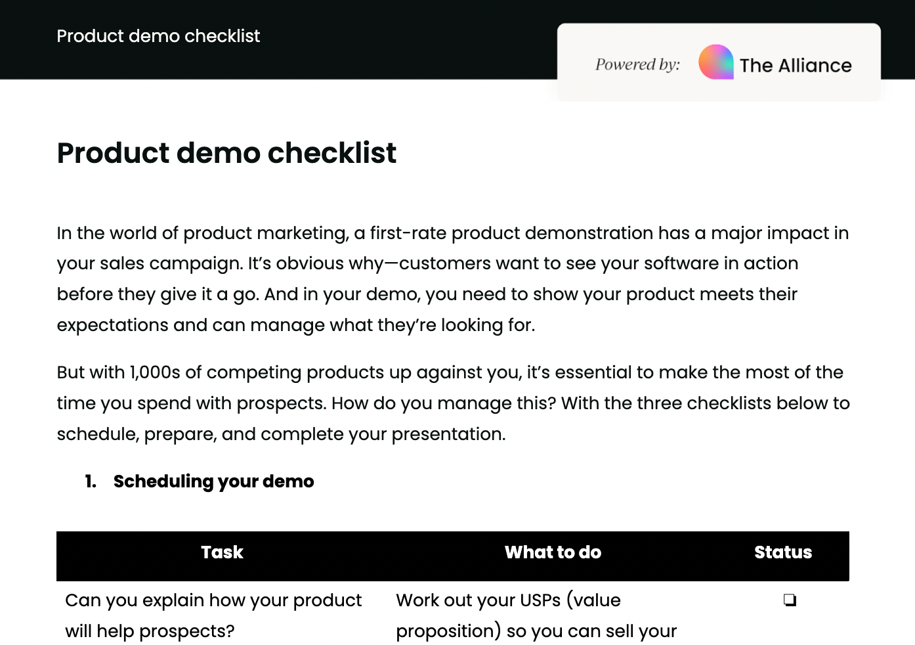This screenshot has height=645, width=915.
Task: Click the paragraph starting "But with 1,000s"
Action: [x=452, y=403]
